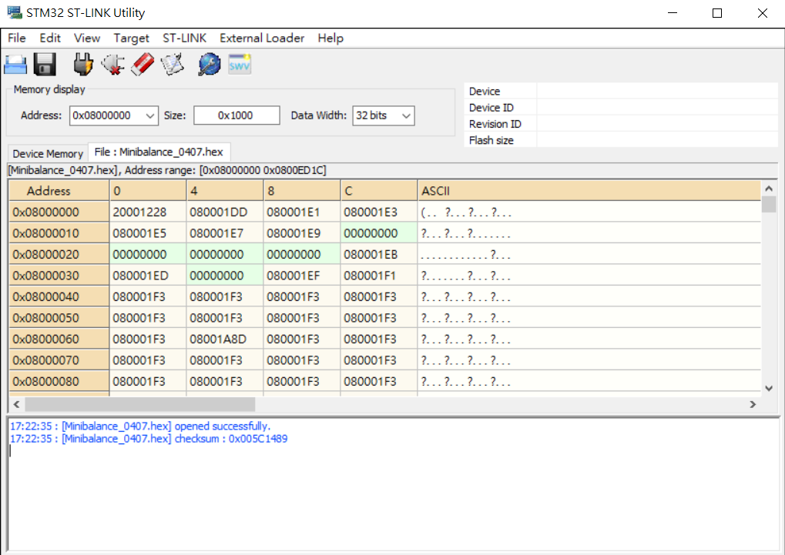
Task: Connect to target using plug icon
Action: click(83, 65)
